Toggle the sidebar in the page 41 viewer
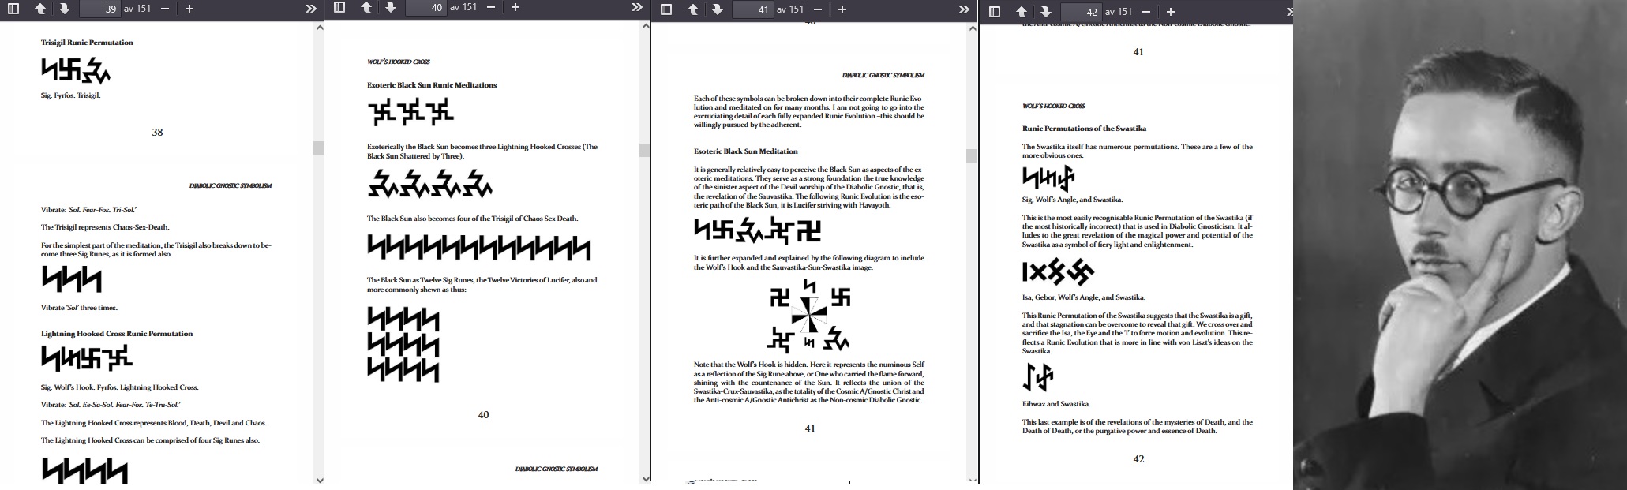 666,9
